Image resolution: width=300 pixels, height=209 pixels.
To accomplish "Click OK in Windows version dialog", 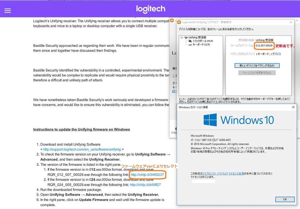I will point(285,199).
